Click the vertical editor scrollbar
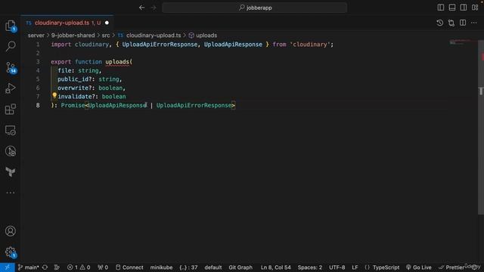The image size is (484, 272). [x=481, y=127]
